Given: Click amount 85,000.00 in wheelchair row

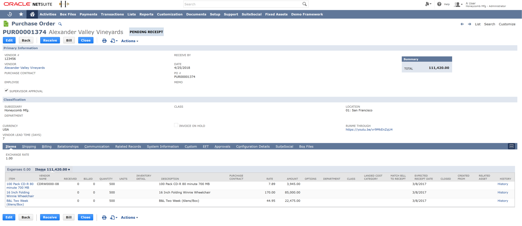Looking at the screenshot, I should [x=292, y=193].
